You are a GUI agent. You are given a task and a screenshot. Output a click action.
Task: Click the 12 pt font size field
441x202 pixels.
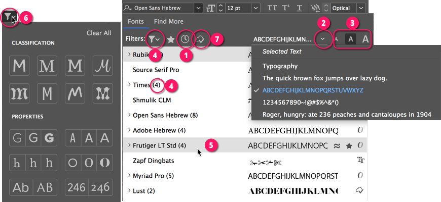click(x=239, y=8)
